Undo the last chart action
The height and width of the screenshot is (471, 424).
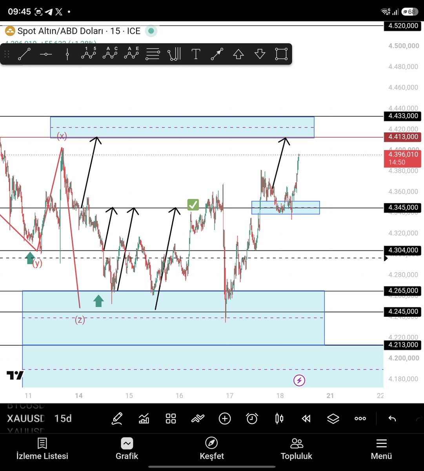(392, 419)
